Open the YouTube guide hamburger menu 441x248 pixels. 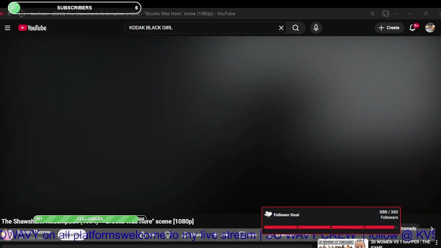[x=7, y=28]
